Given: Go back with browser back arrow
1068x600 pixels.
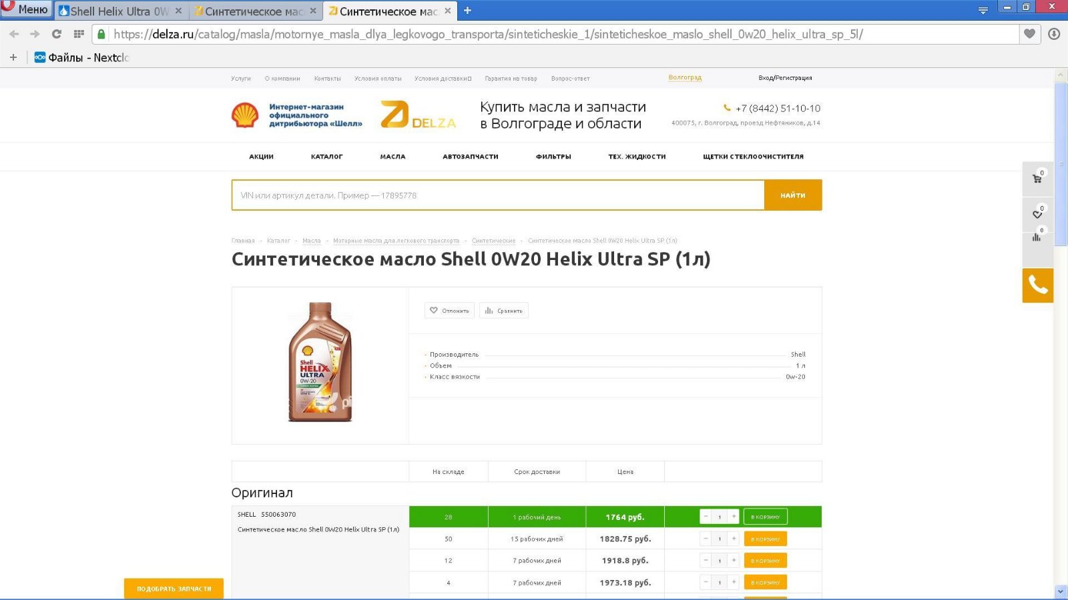Looking at the screenshot, I should (14, 34).
